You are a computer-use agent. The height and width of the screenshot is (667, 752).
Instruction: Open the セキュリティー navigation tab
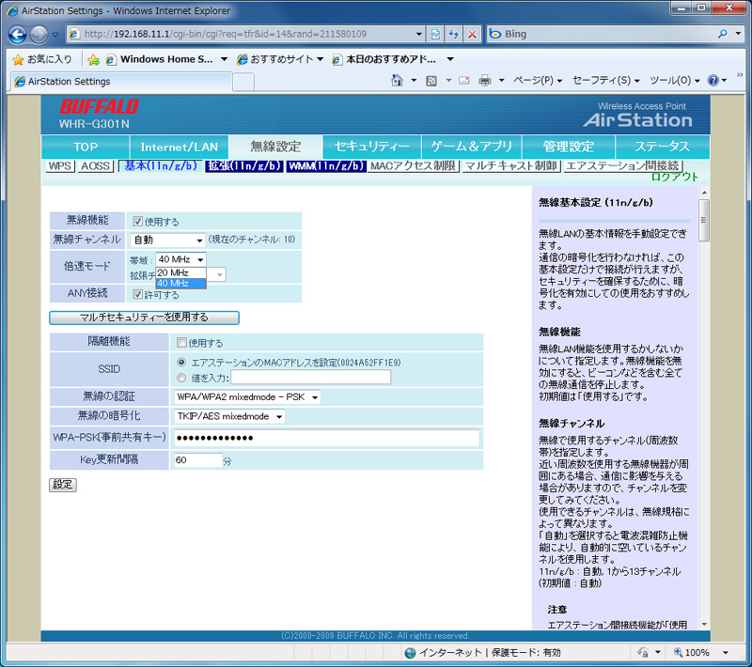pyautogui.click(x=371, y=147)
